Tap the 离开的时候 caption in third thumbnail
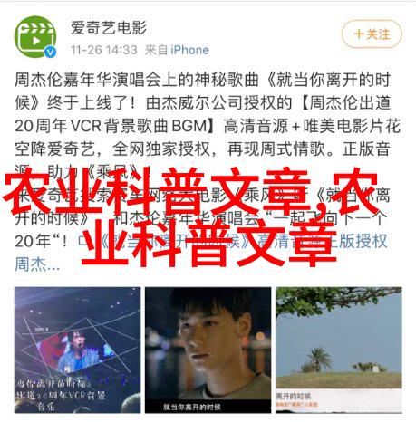 294,396
